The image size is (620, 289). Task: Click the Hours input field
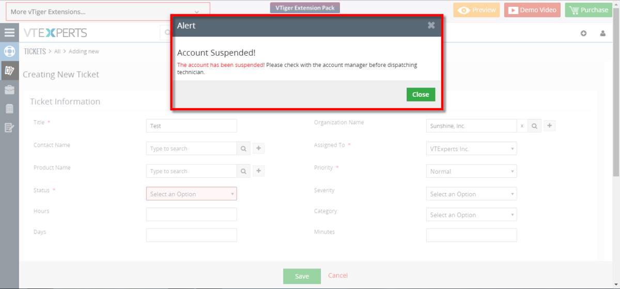coord(192,214)
